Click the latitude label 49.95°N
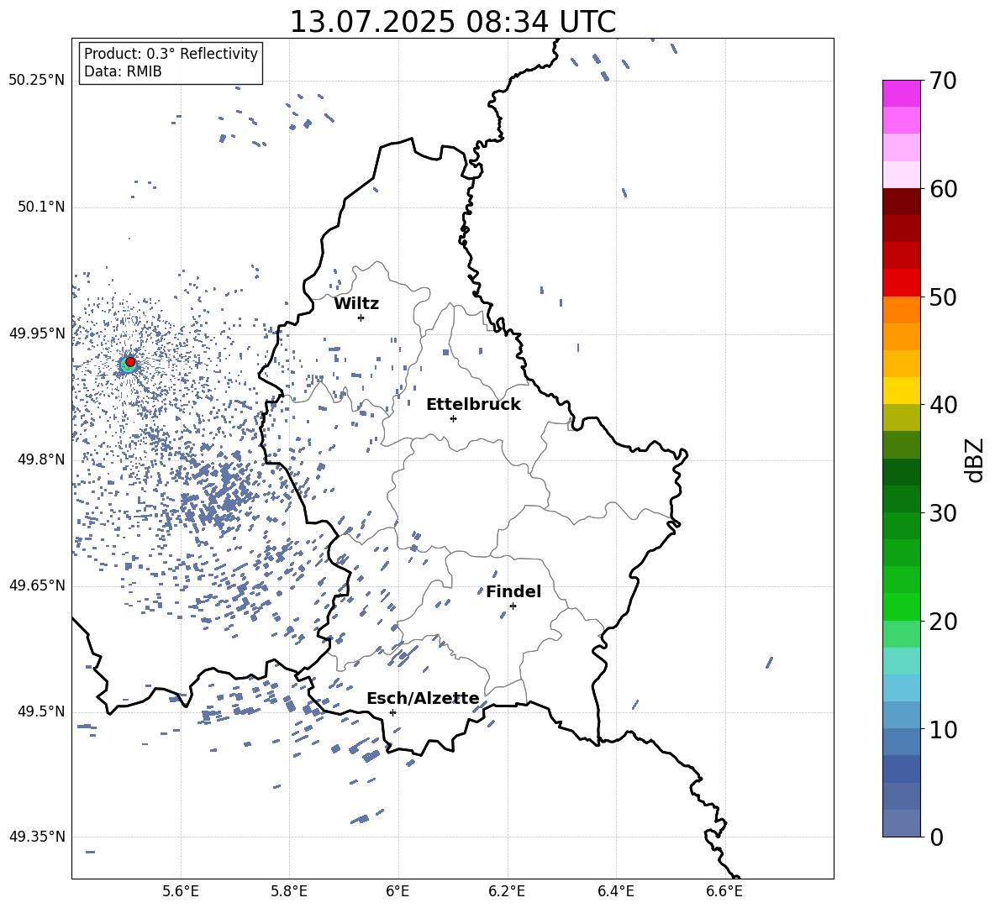This screenshot has width=995, height=908. (x=37, y=333)
